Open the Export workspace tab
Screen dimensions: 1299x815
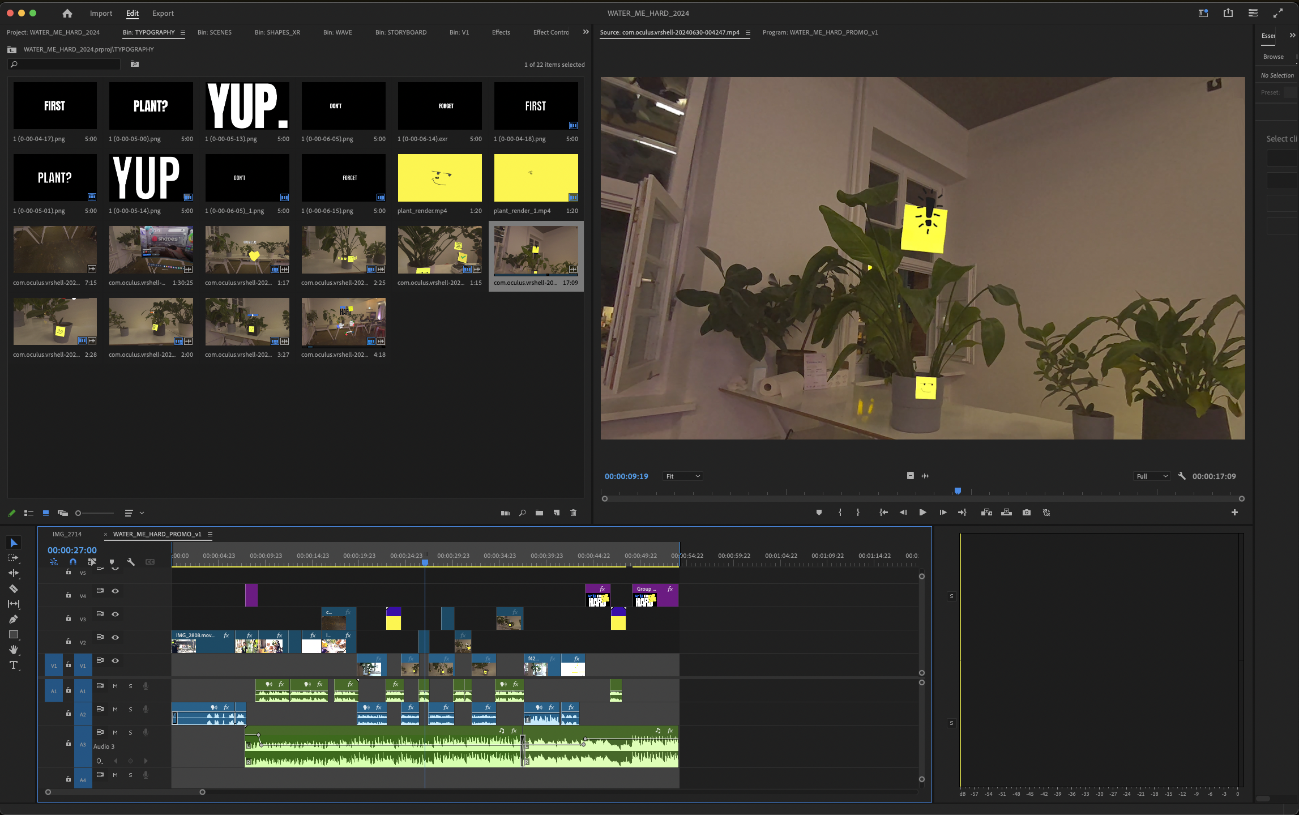163,13
